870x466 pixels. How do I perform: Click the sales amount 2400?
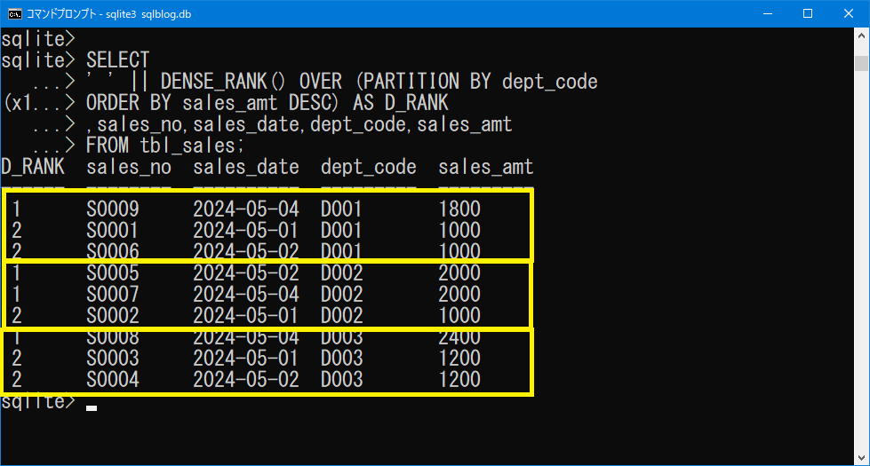(459, 337)
